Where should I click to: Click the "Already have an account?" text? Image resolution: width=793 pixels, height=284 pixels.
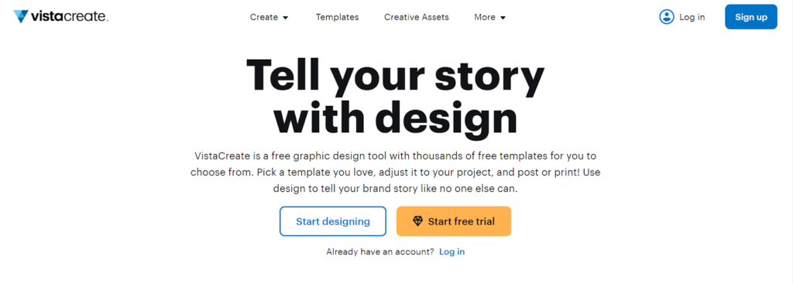379,251
